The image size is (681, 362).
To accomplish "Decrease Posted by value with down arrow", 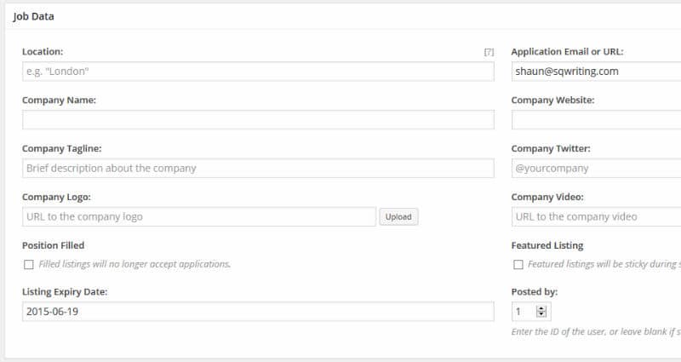I will [541, 314].
